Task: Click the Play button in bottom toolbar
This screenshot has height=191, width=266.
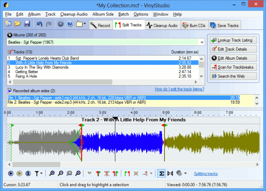Action: (11, 174)
